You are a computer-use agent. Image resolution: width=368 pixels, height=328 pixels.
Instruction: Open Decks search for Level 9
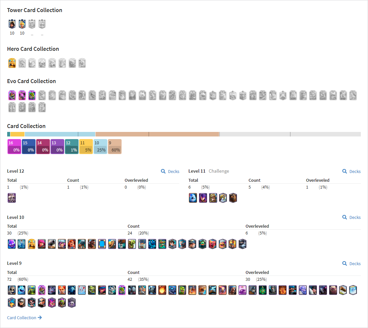(x=351, y=264)
